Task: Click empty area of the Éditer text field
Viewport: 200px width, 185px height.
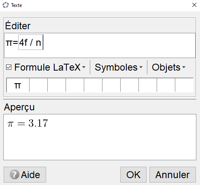Action: tap(119, 45)
